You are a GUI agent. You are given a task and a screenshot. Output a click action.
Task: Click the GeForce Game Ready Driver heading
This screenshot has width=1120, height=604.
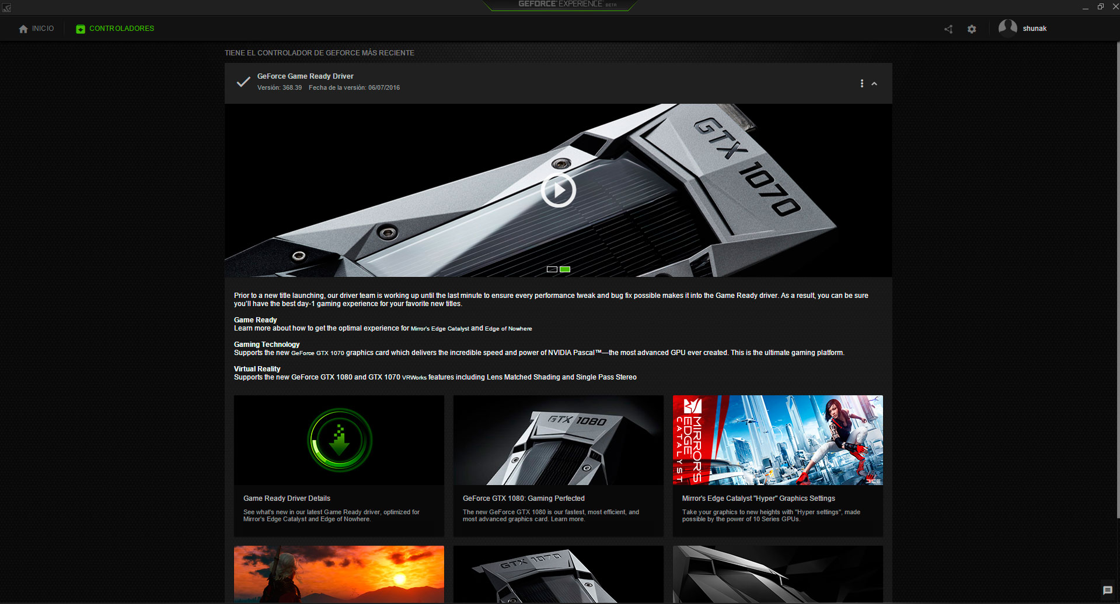pos(305,76)
